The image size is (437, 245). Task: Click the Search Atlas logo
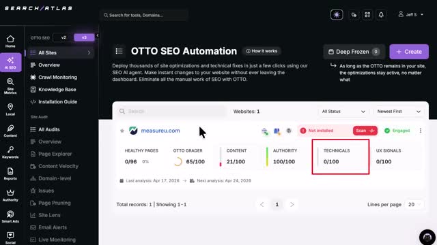click(38, 8)
